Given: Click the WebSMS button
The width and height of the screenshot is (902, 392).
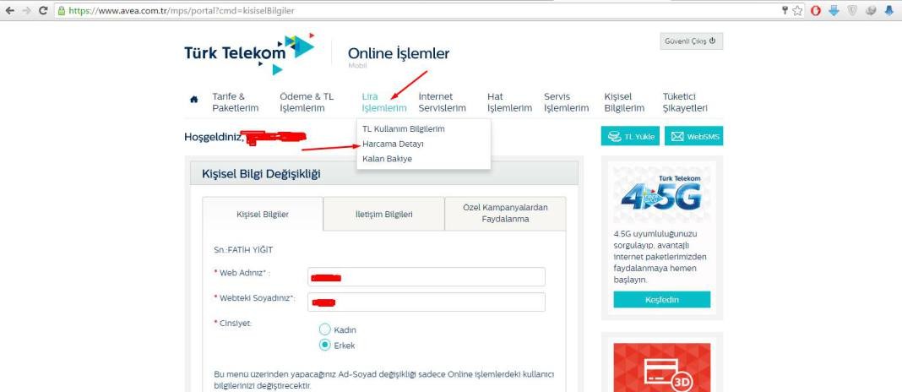Looking at the screenshot, I should click(x=693, y=136).
